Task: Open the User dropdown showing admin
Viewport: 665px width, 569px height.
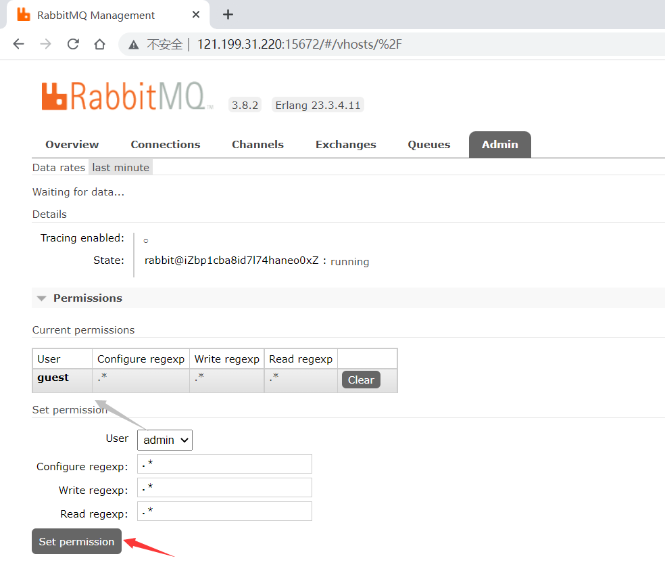Action: coord(165,440)
